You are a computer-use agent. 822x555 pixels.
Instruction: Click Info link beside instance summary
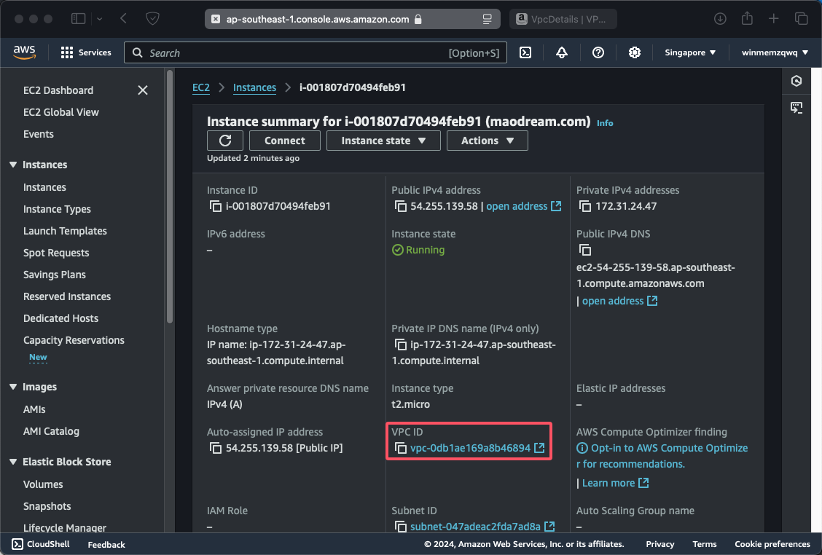point(605,123)
